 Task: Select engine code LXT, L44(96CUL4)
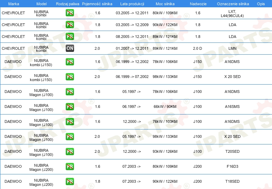pyautogui.click(x=232, y=14)
